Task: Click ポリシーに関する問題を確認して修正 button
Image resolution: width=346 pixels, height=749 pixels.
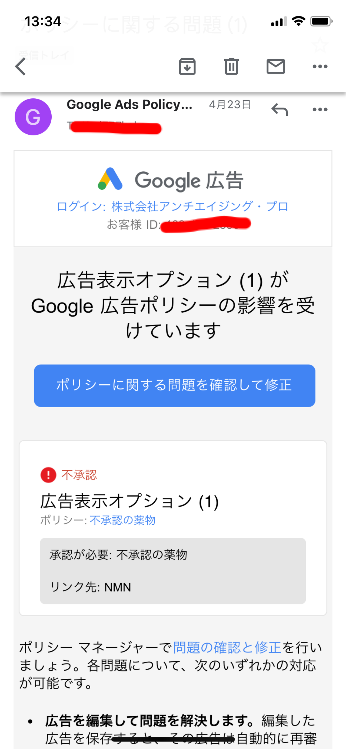Action: coord(174,385)
